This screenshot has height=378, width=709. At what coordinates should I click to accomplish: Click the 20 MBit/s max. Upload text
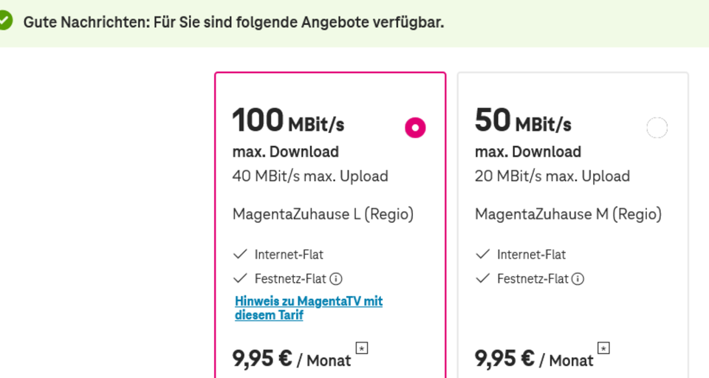tap(552, 176)
